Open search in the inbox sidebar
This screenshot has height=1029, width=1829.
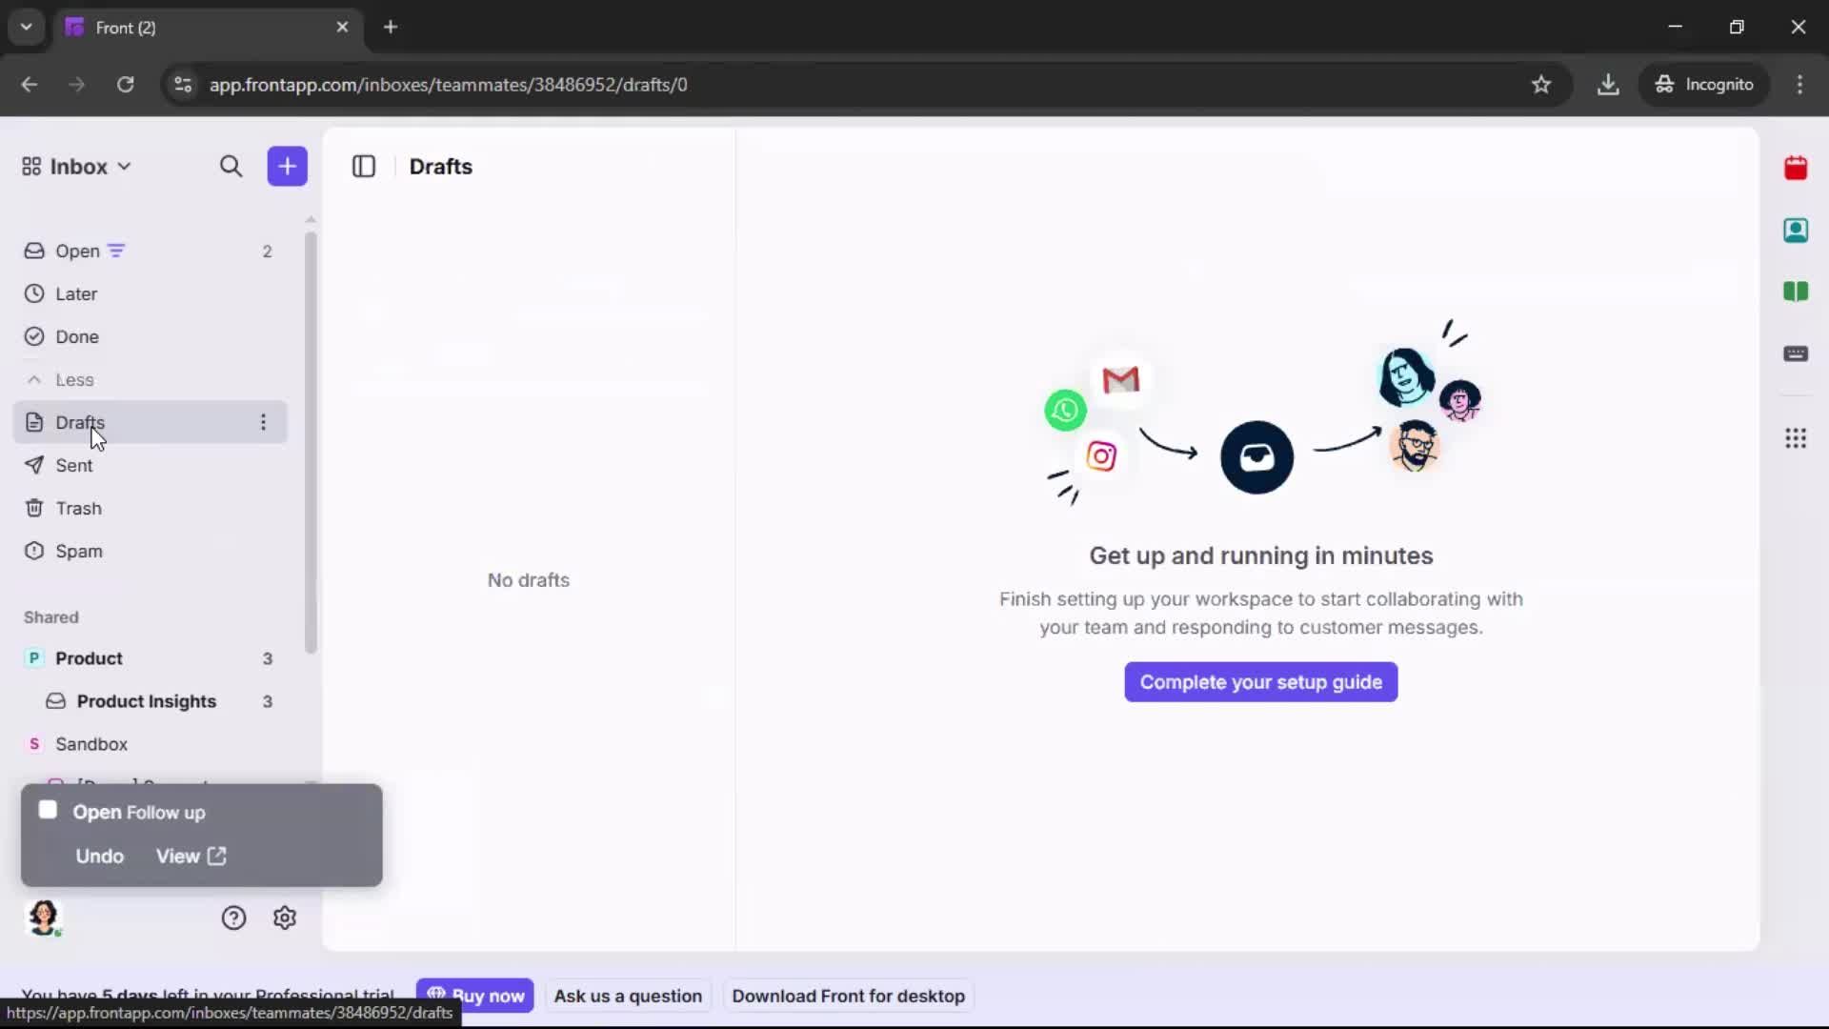pos(231,166)
